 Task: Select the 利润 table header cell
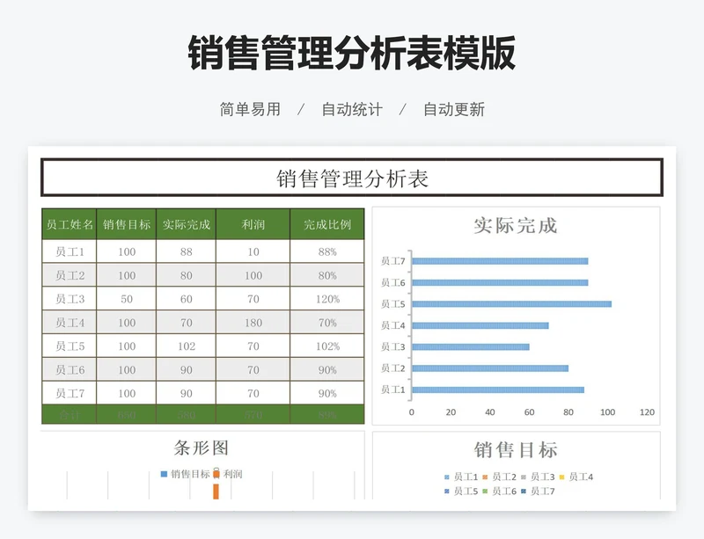[x=253, y=224]
